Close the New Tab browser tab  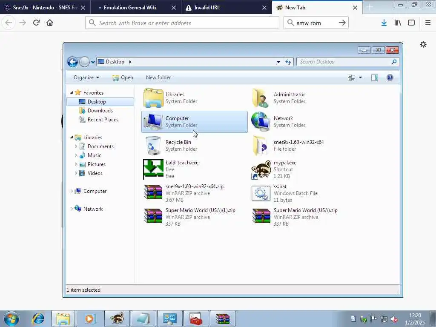click(x=355, y=8)
